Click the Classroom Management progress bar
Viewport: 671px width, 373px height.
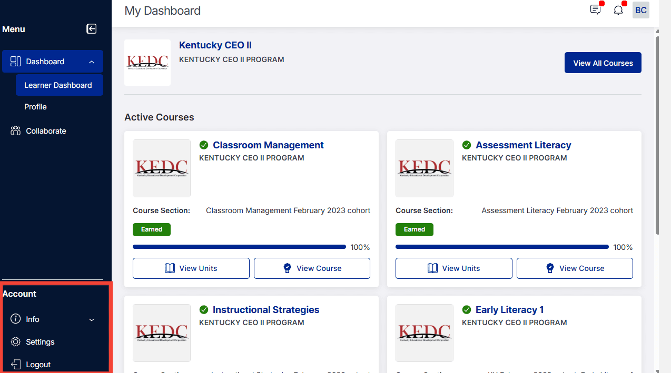(239, 247)
